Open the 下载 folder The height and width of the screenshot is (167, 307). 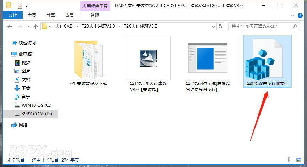pos(26,88)
